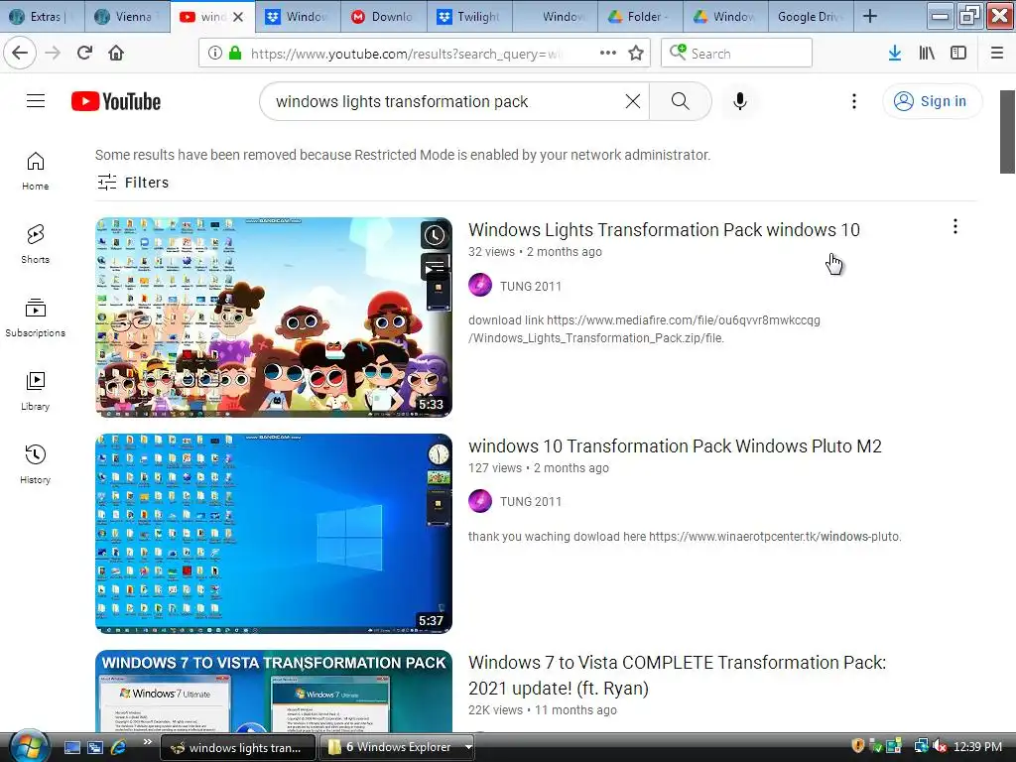Open TUNG 2011 channel avatar under second video
The width and height of the screenshot is (1016, 762).
[480, 501]
